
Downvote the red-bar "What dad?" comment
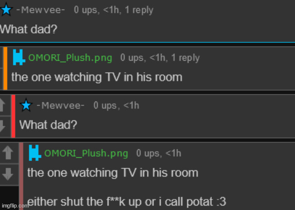pos(2,126)
